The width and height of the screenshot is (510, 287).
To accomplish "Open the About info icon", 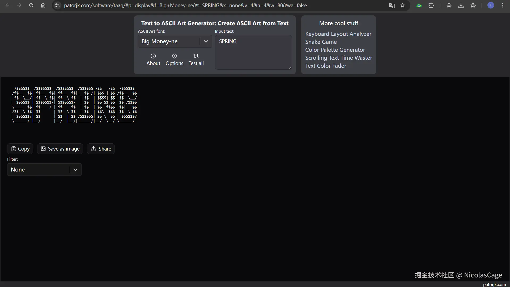I will [x=153, y=56].
